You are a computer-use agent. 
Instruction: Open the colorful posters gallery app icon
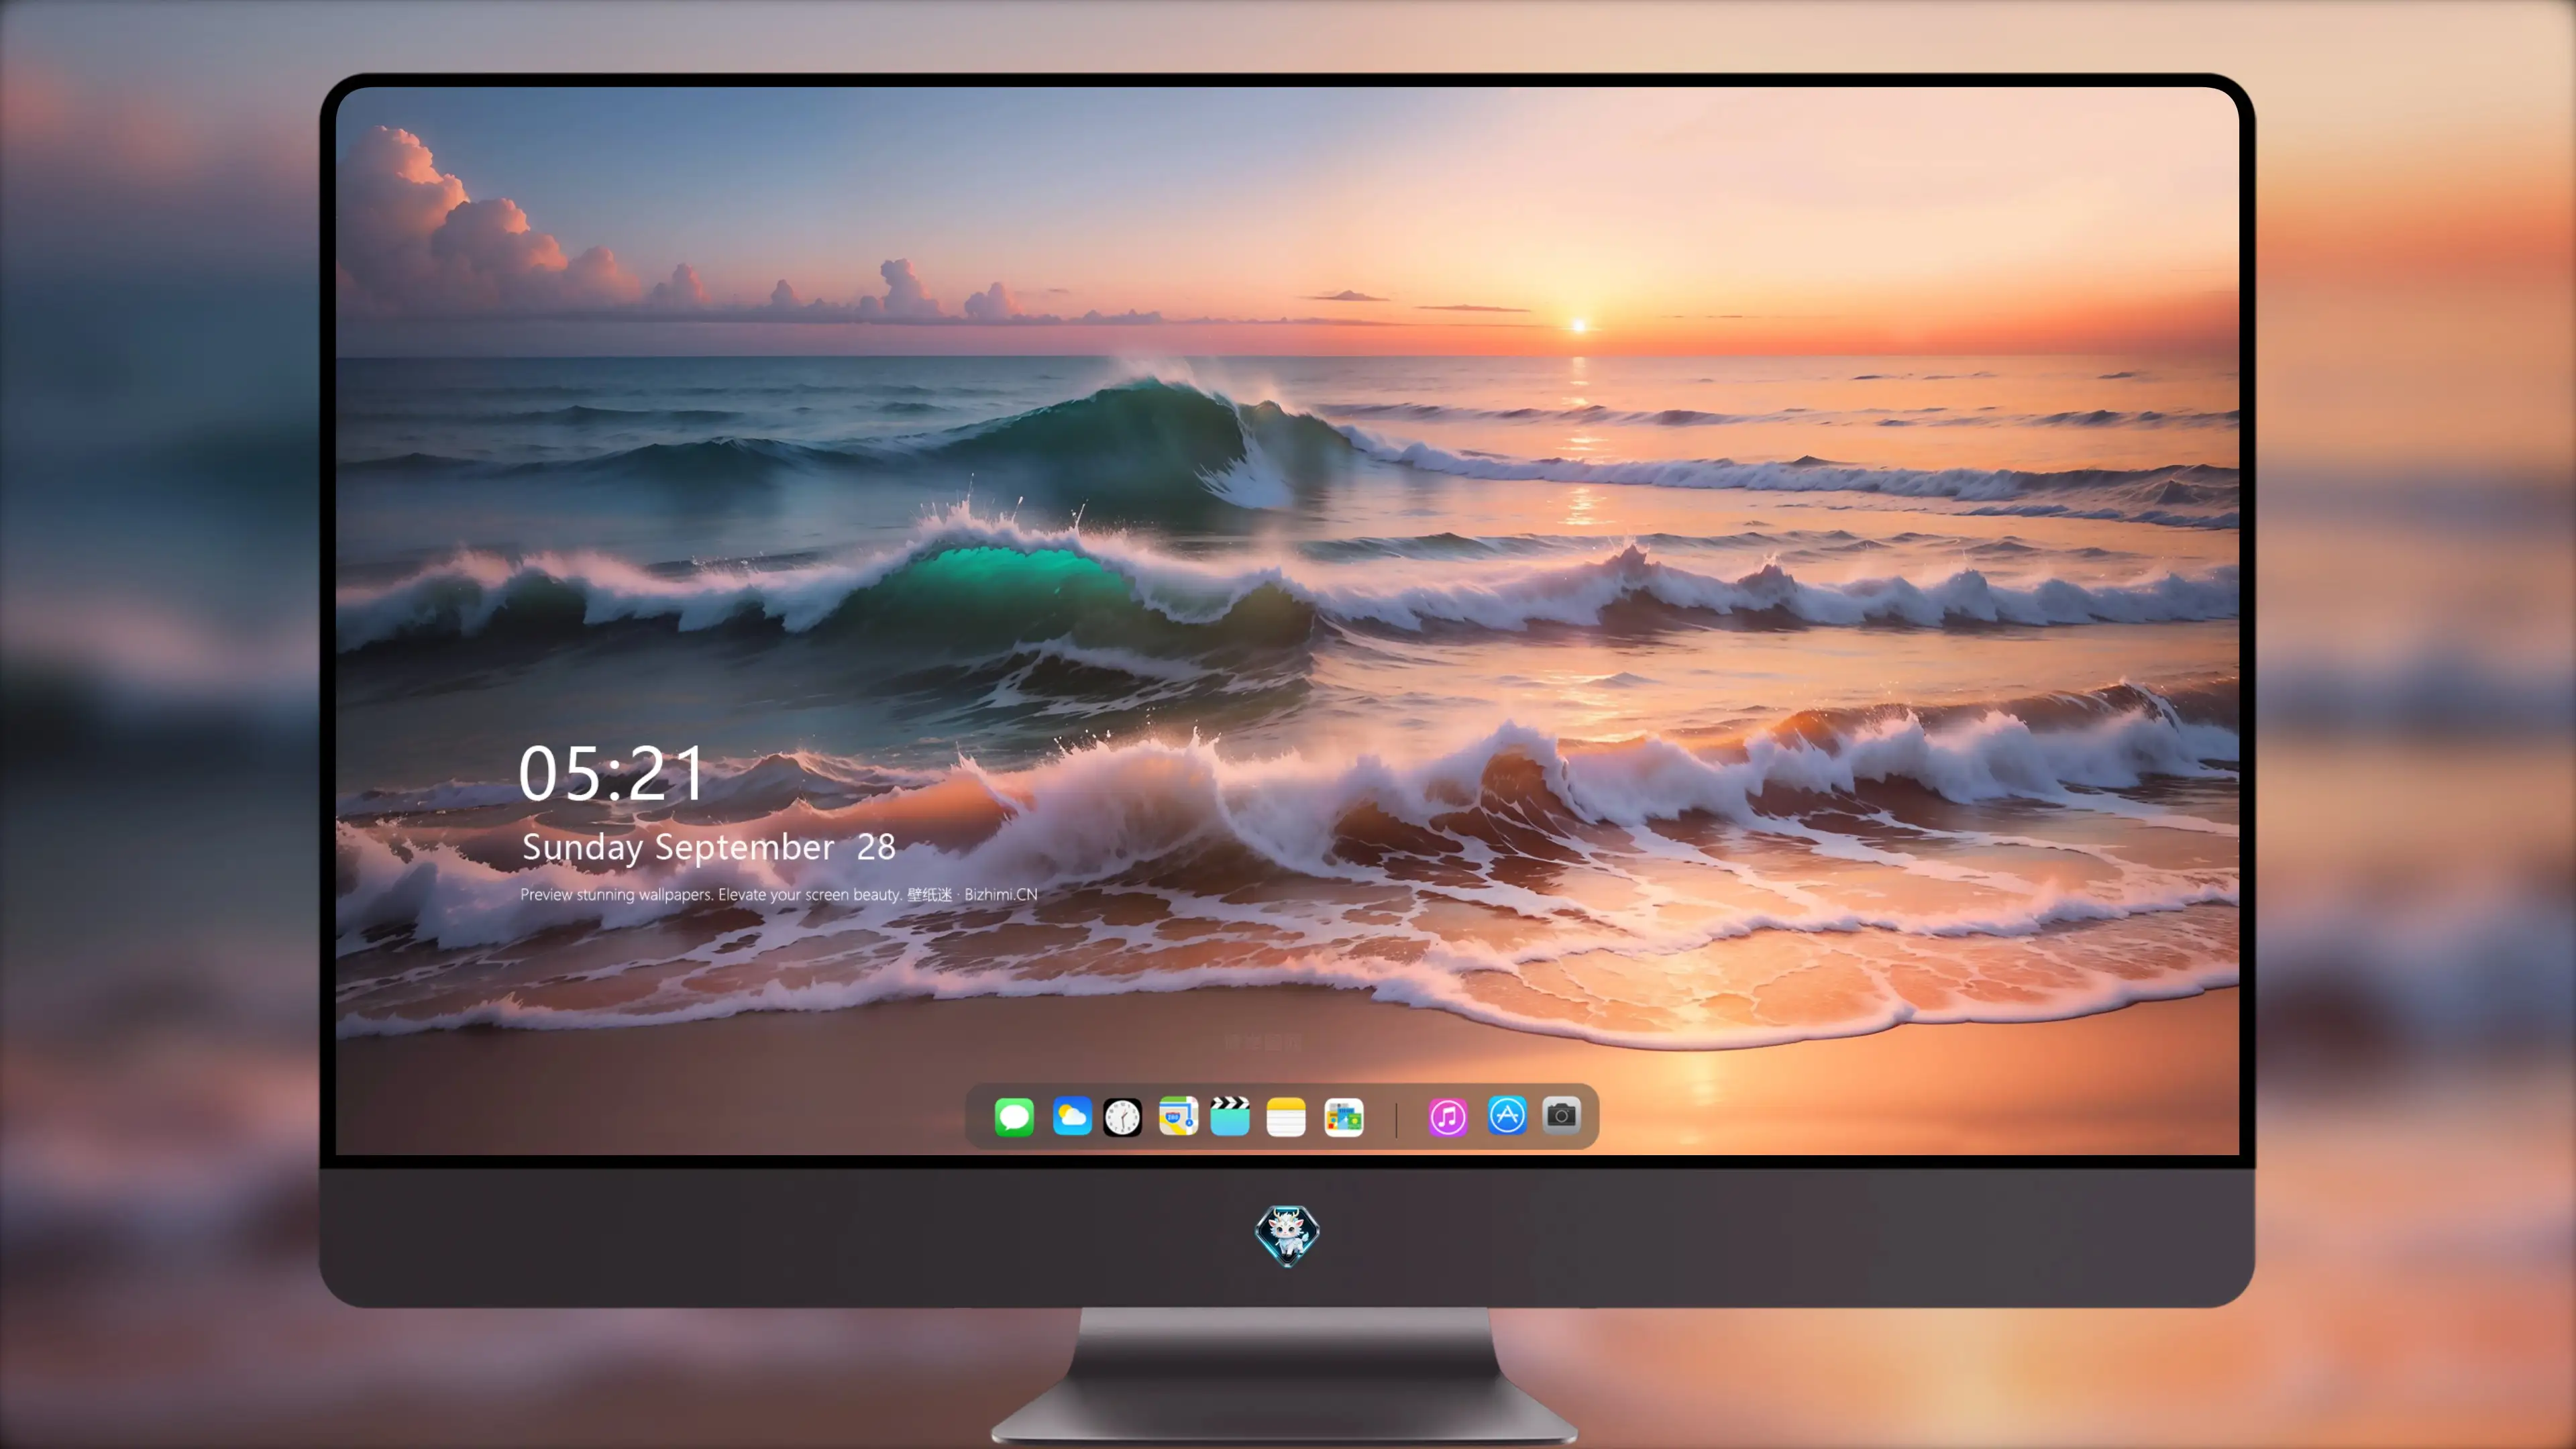pyautogui.click(x=1344, y=1117)
